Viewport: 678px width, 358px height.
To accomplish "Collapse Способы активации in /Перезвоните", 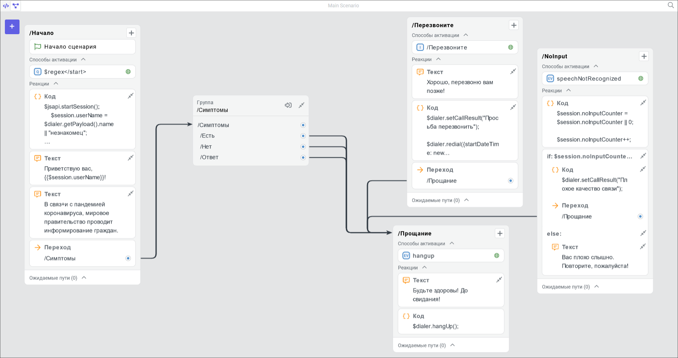I will coord(466,35).
